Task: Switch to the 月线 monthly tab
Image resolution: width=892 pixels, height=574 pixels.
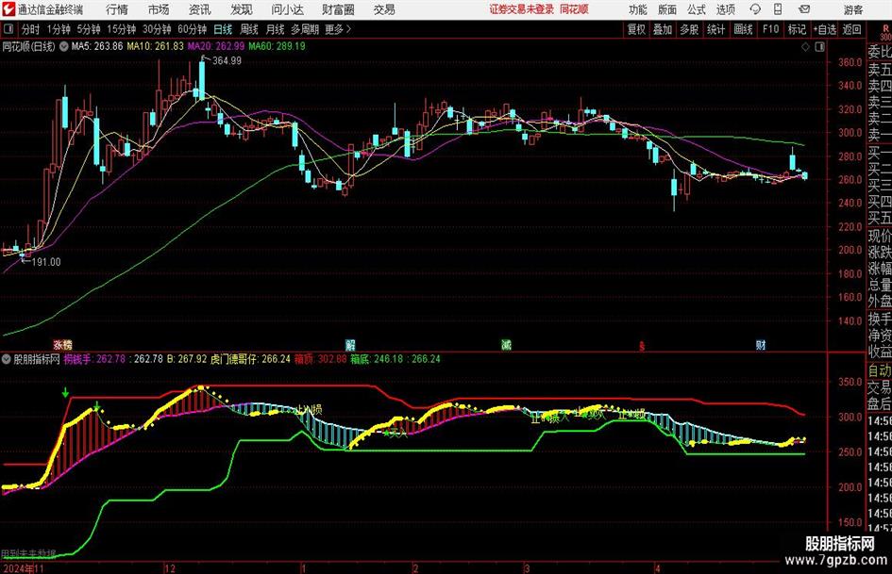Action: pos(276,29)
